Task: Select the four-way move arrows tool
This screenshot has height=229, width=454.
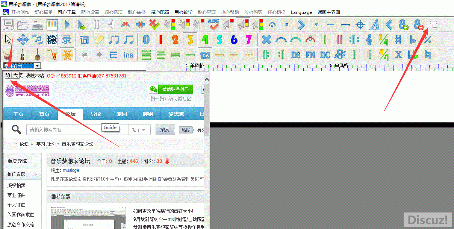Action: click(x=23, y=39)
